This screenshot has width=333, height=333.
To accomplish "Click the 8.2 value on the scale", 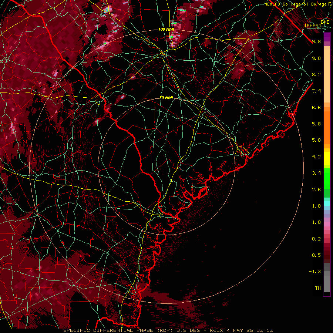I will (x=316, y=74).
